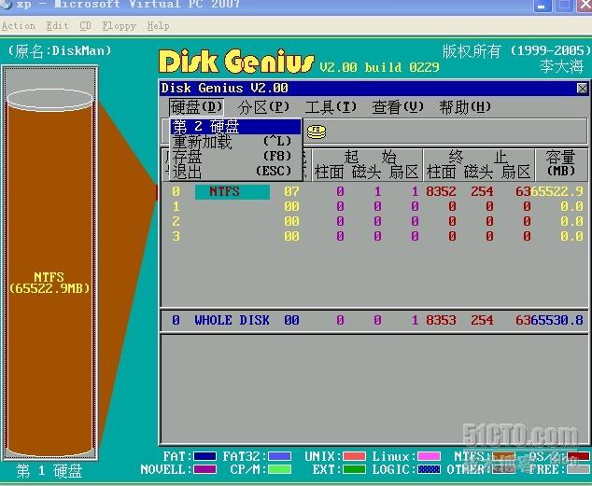Open the 工具(T) menu
592x486 pixels.
(331, 107)
